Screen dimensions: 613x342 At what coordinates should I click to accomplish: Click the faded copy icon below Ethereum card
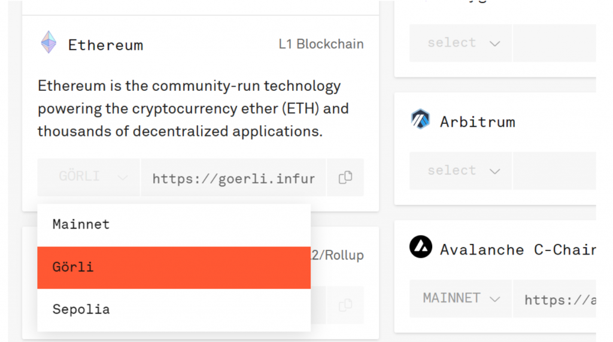tap(345, 305)
